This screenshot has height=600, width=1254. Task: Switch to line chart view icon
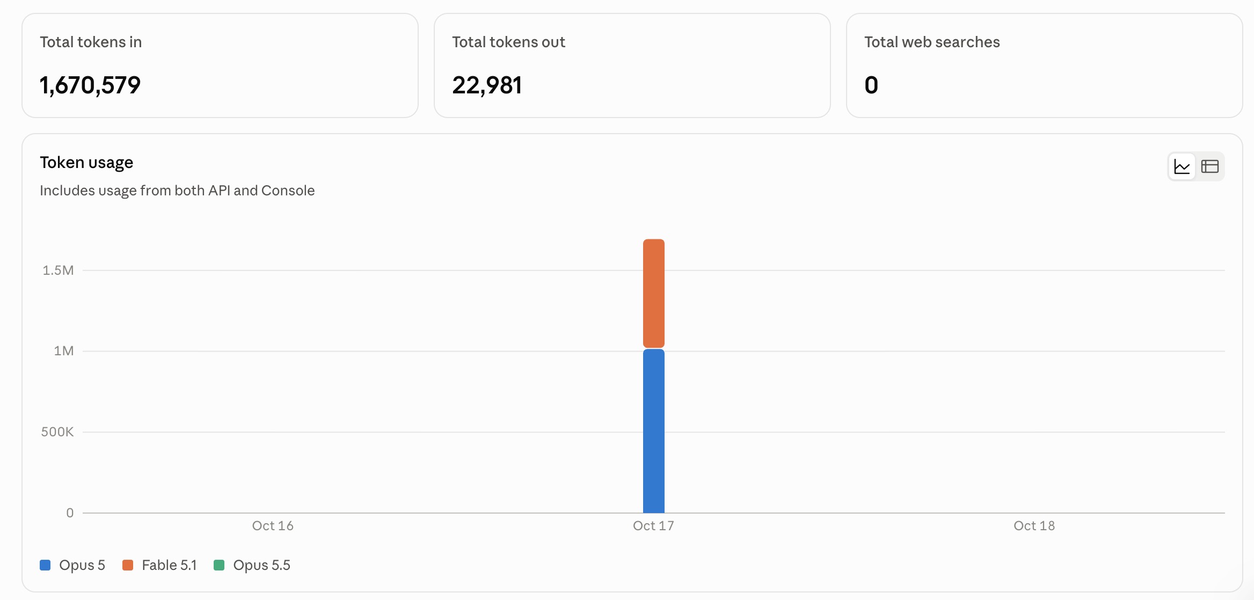1182,167
